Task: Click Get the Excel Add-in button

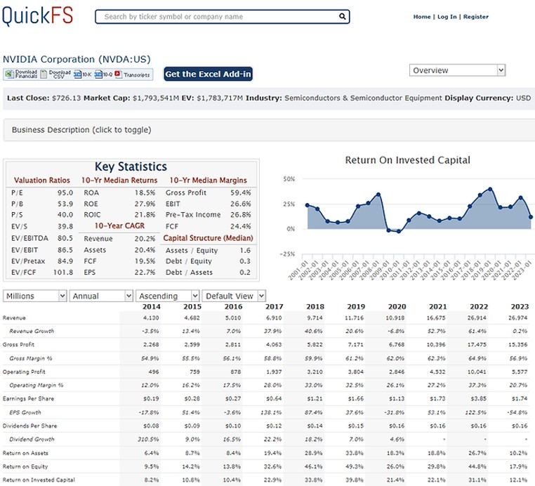Action: pyautogui.click(x=208, y=74)
